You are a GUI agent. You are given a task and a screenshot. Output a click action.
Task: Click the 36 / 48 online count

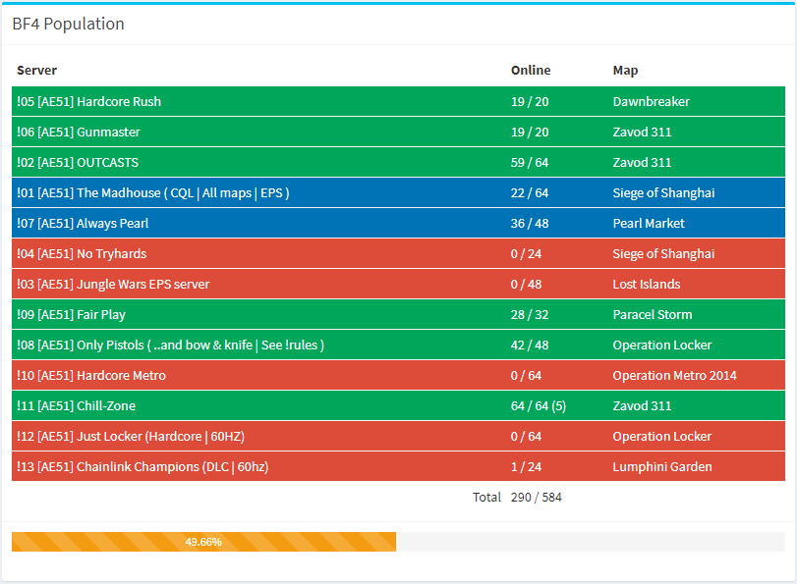530,224
